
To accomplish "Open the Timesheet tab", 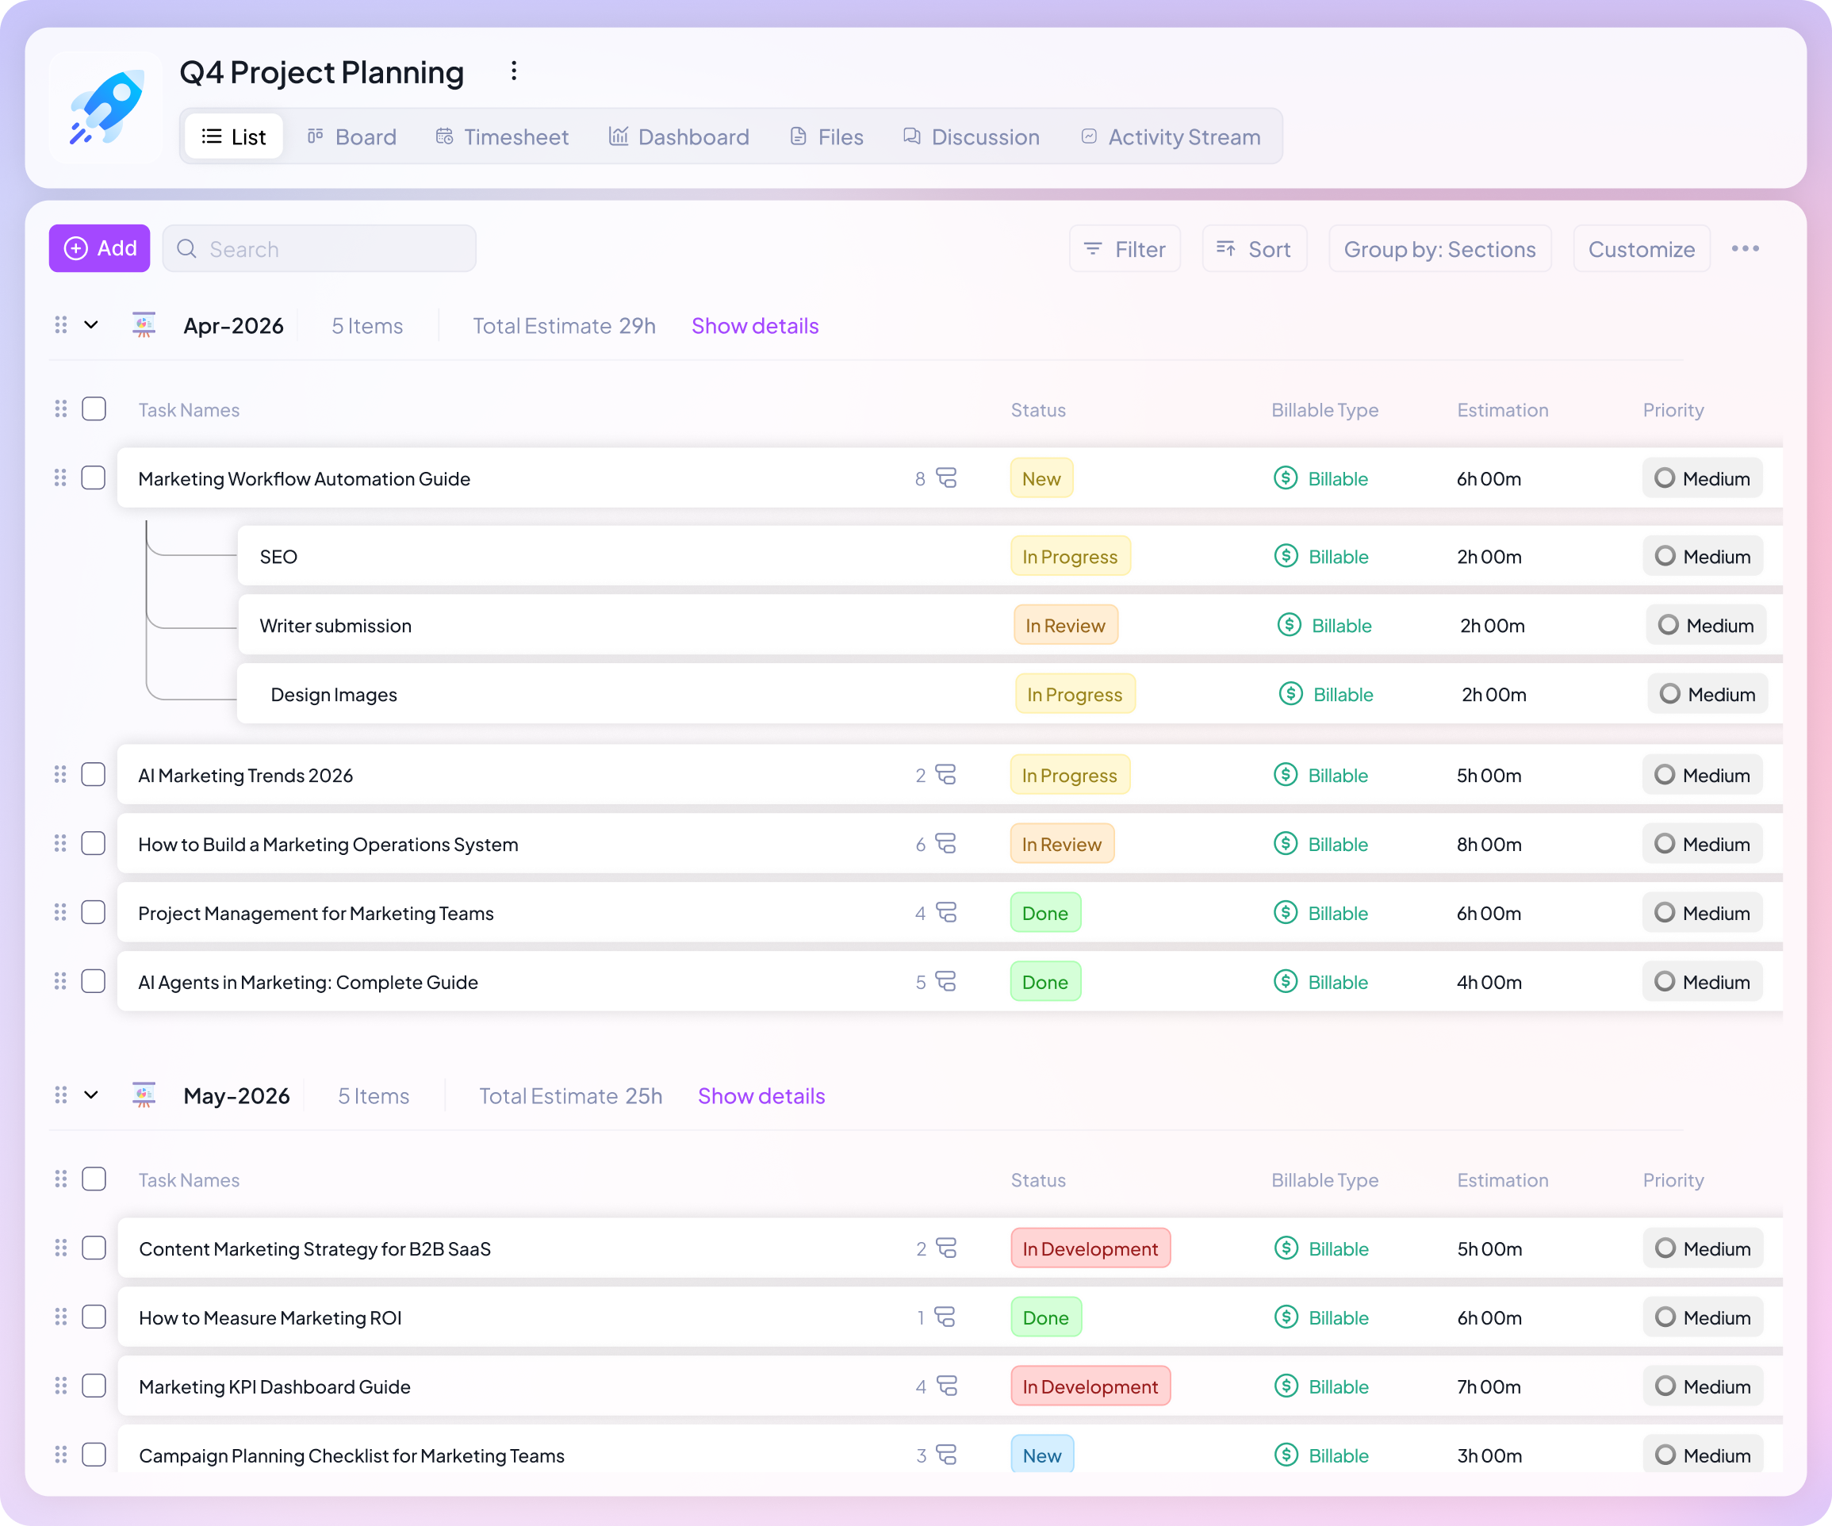I will [503, 137].
